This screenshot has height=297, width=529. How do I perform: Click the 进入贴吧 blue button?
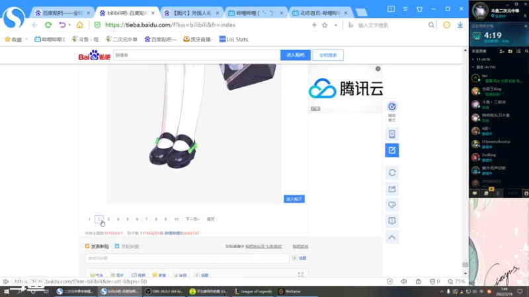(296, 55)
